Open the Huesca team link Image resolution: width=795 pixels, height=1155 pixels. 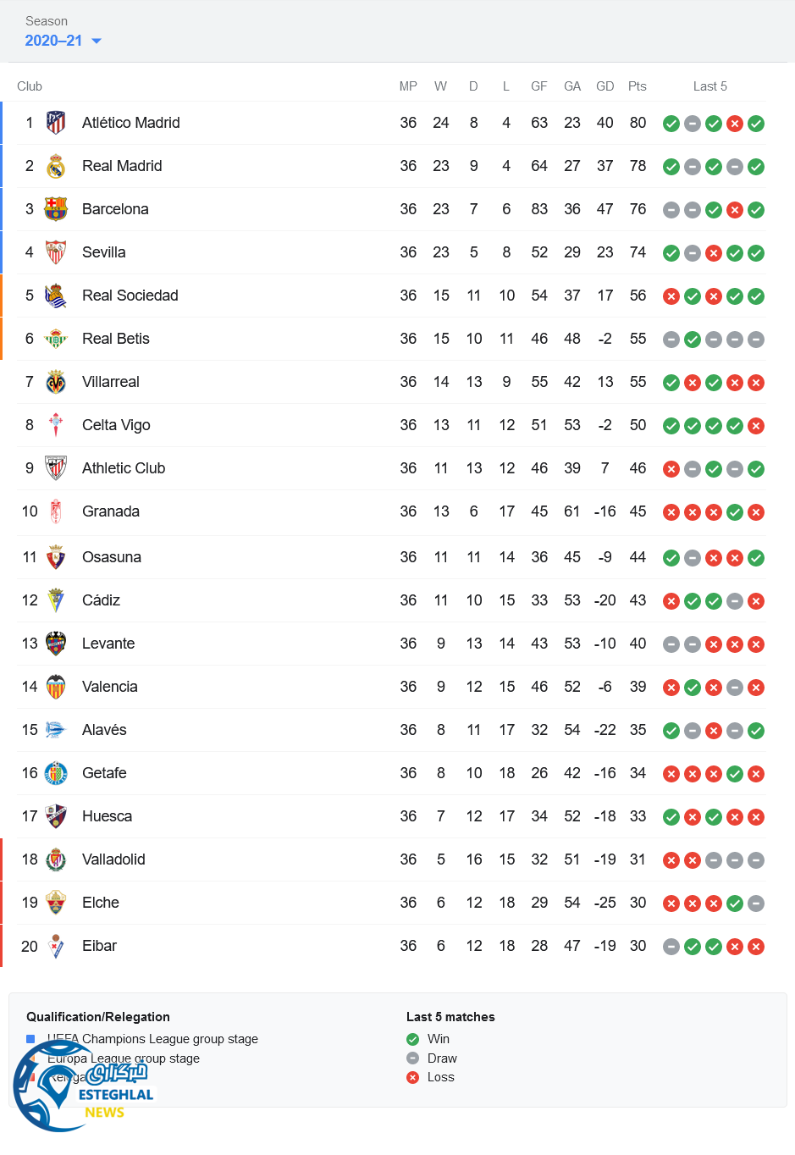(107, 816)
